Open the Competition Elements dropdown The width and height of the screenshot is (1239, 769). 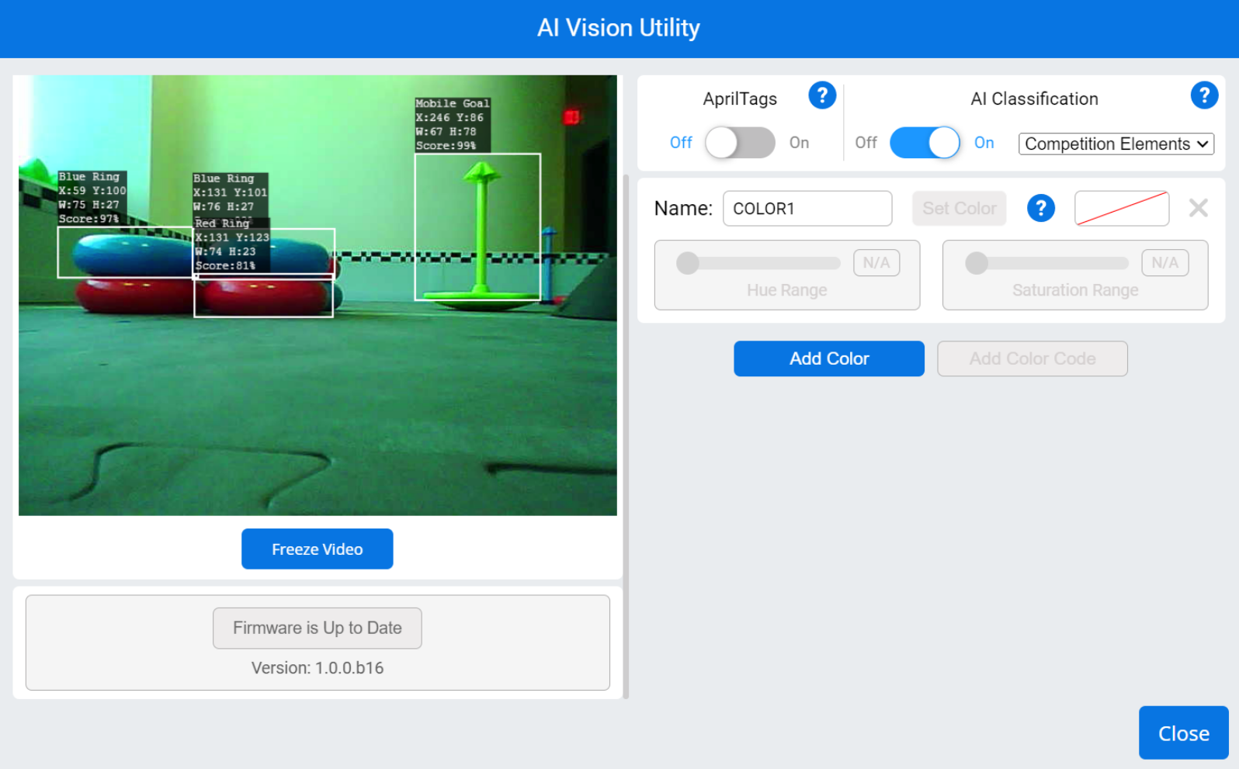[1116, 144]
